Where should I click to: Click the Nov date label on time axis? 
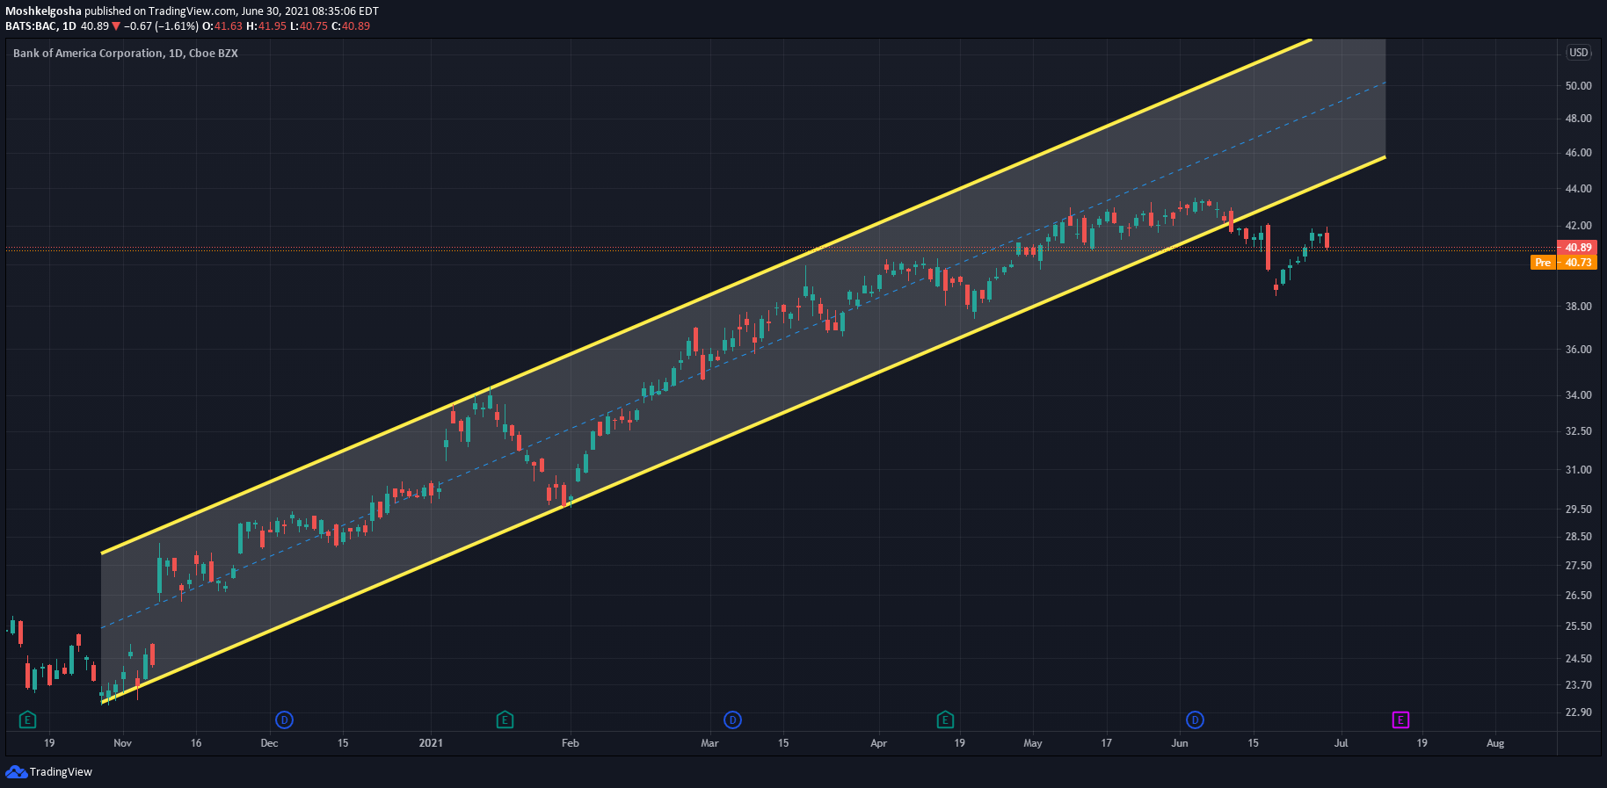(122, 743)
